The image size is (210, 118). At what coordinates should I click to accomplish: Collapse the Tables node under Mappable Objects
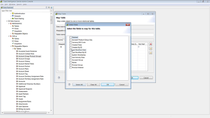[x=13, y=49]
